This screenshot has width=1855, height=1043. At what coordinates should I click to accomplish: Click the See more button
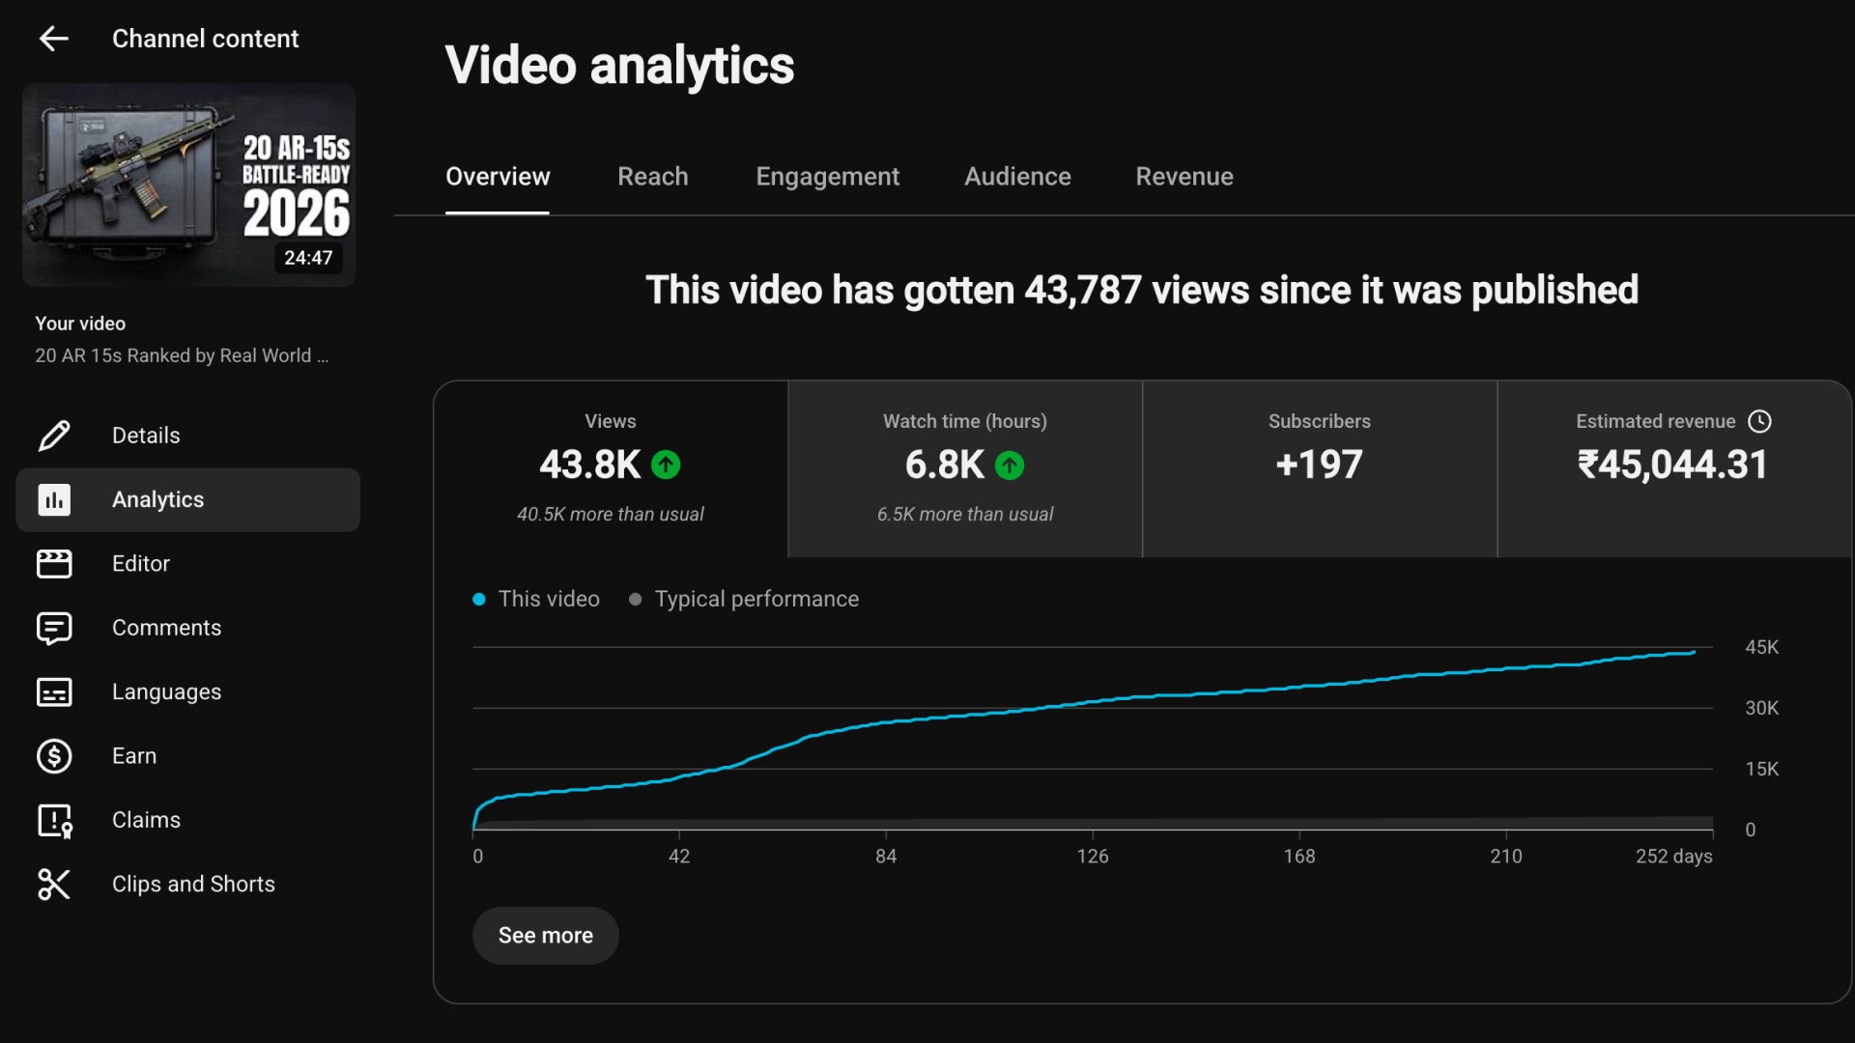pos(546,936)
